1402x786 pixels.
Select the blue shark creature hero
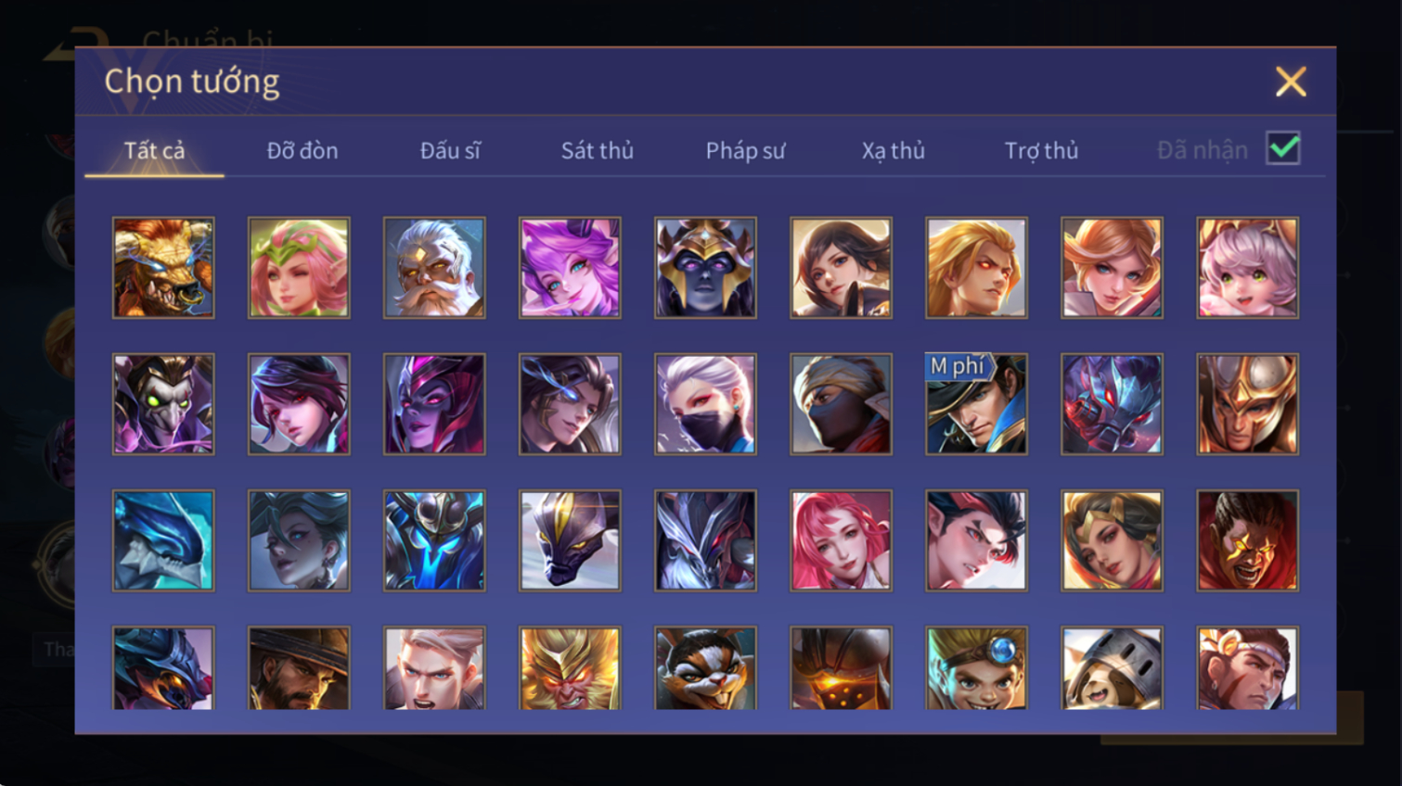(163, 540)
